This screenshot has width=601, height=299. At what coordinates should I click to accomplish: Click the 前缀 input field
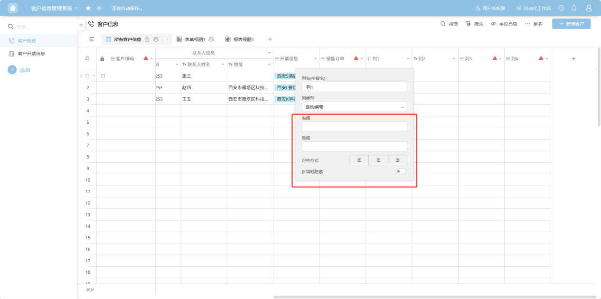(354, 127)
